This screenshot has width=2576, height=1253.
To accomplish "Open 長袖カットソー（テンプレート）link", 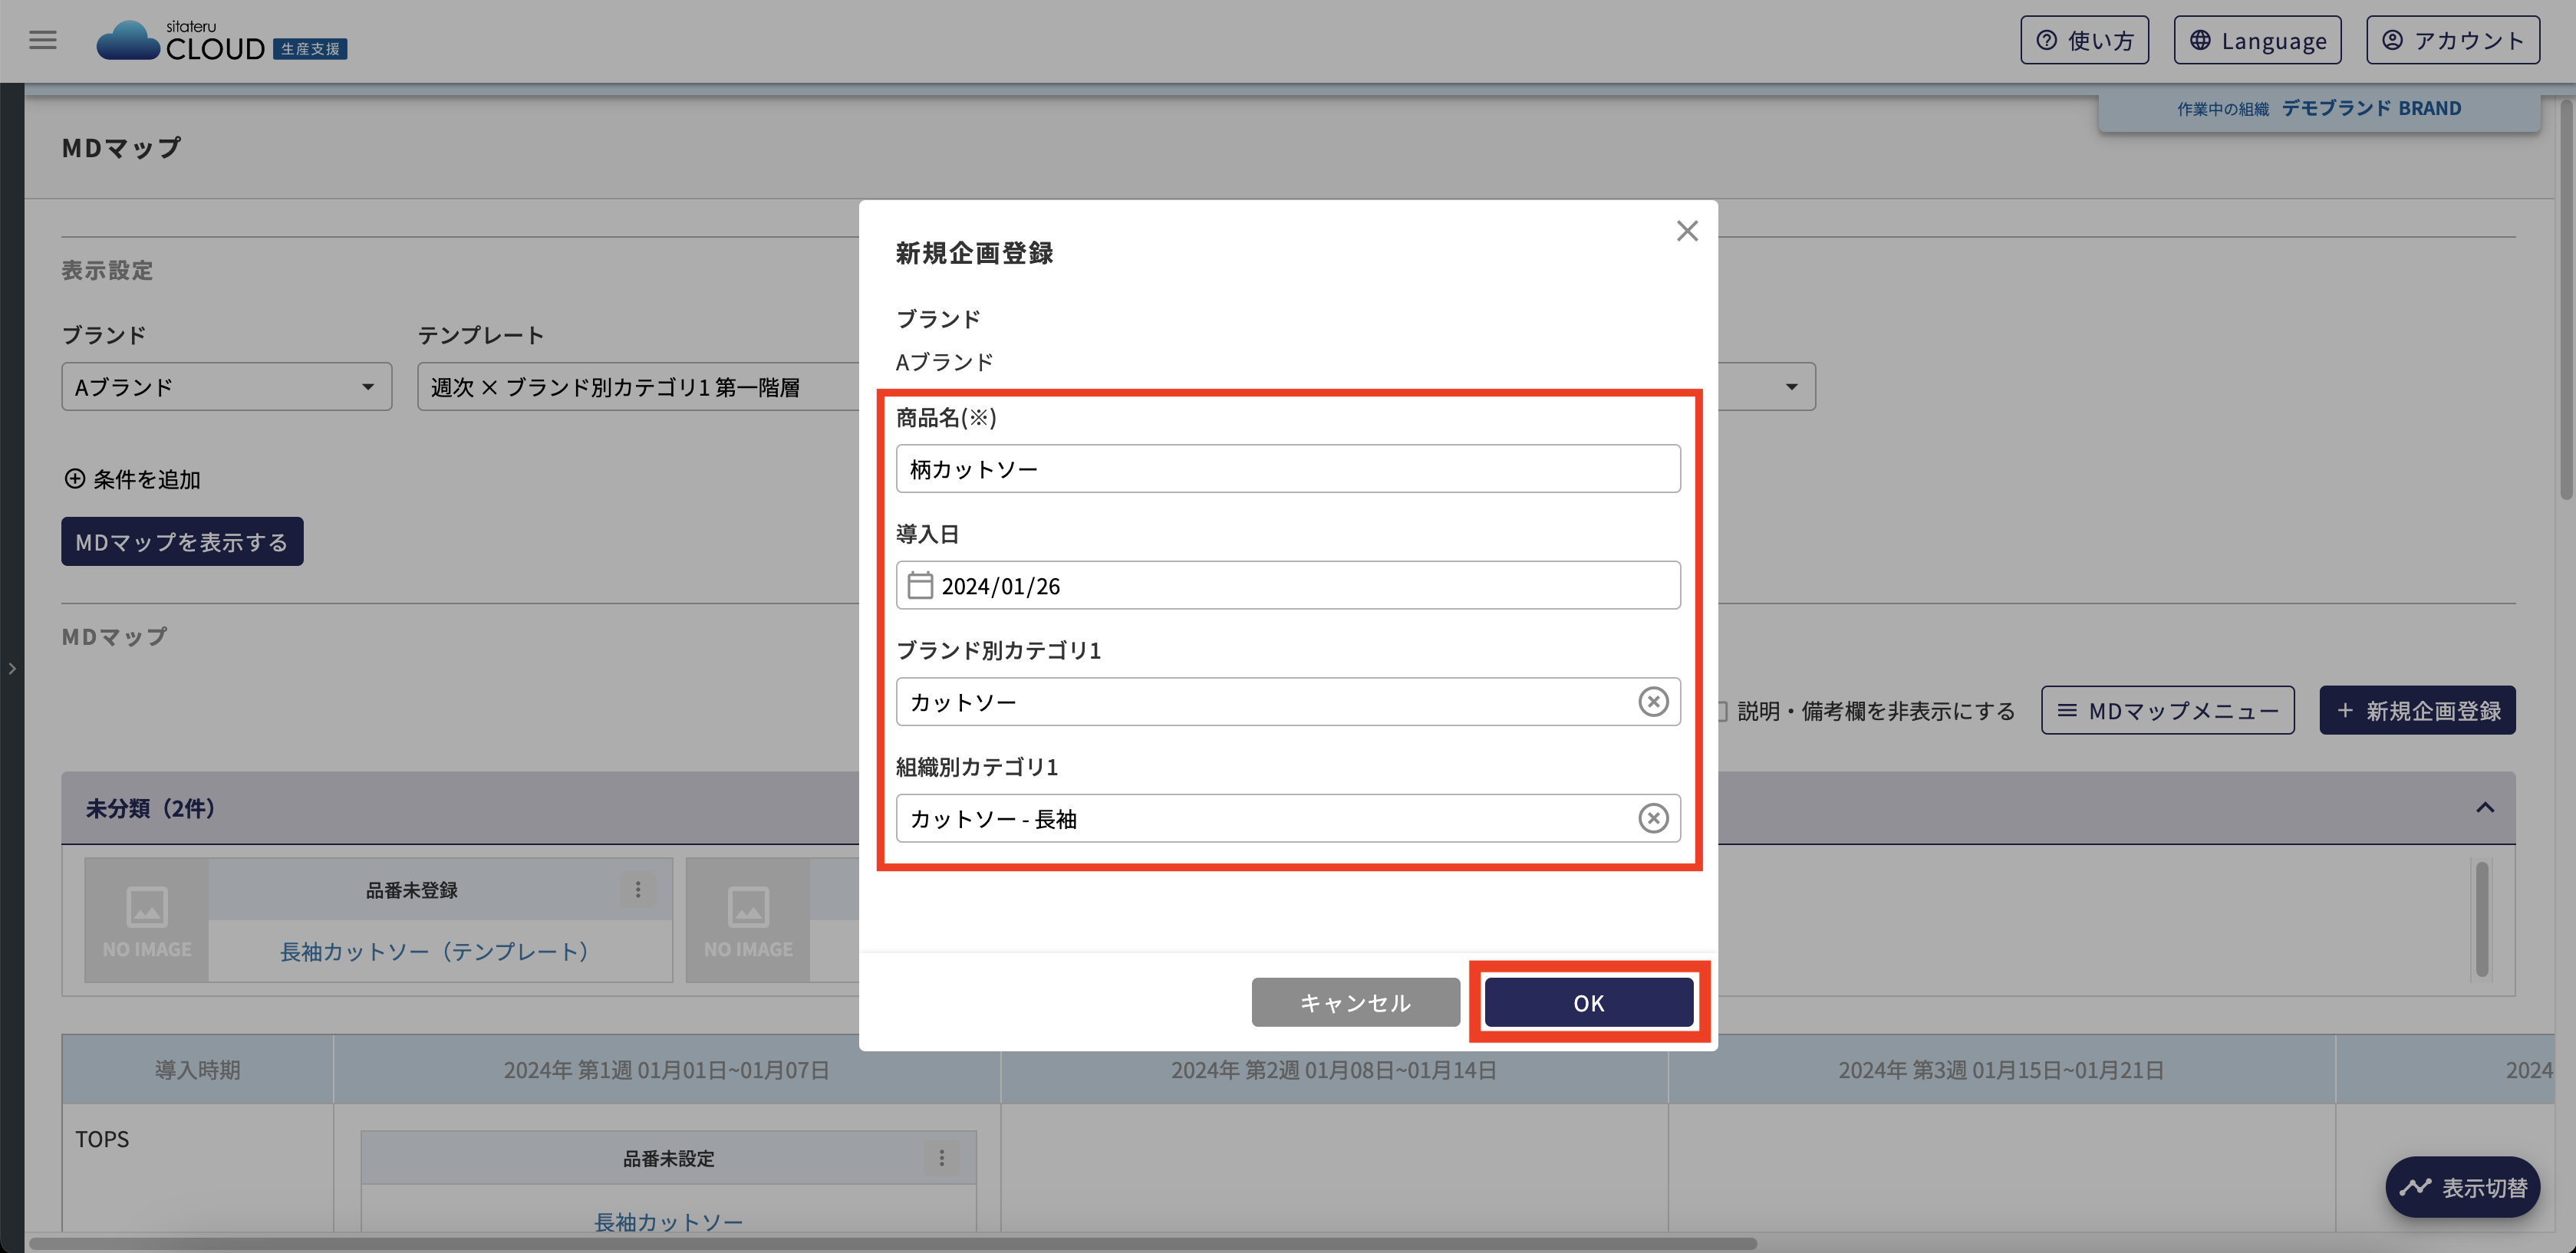I will coord(434,951).
